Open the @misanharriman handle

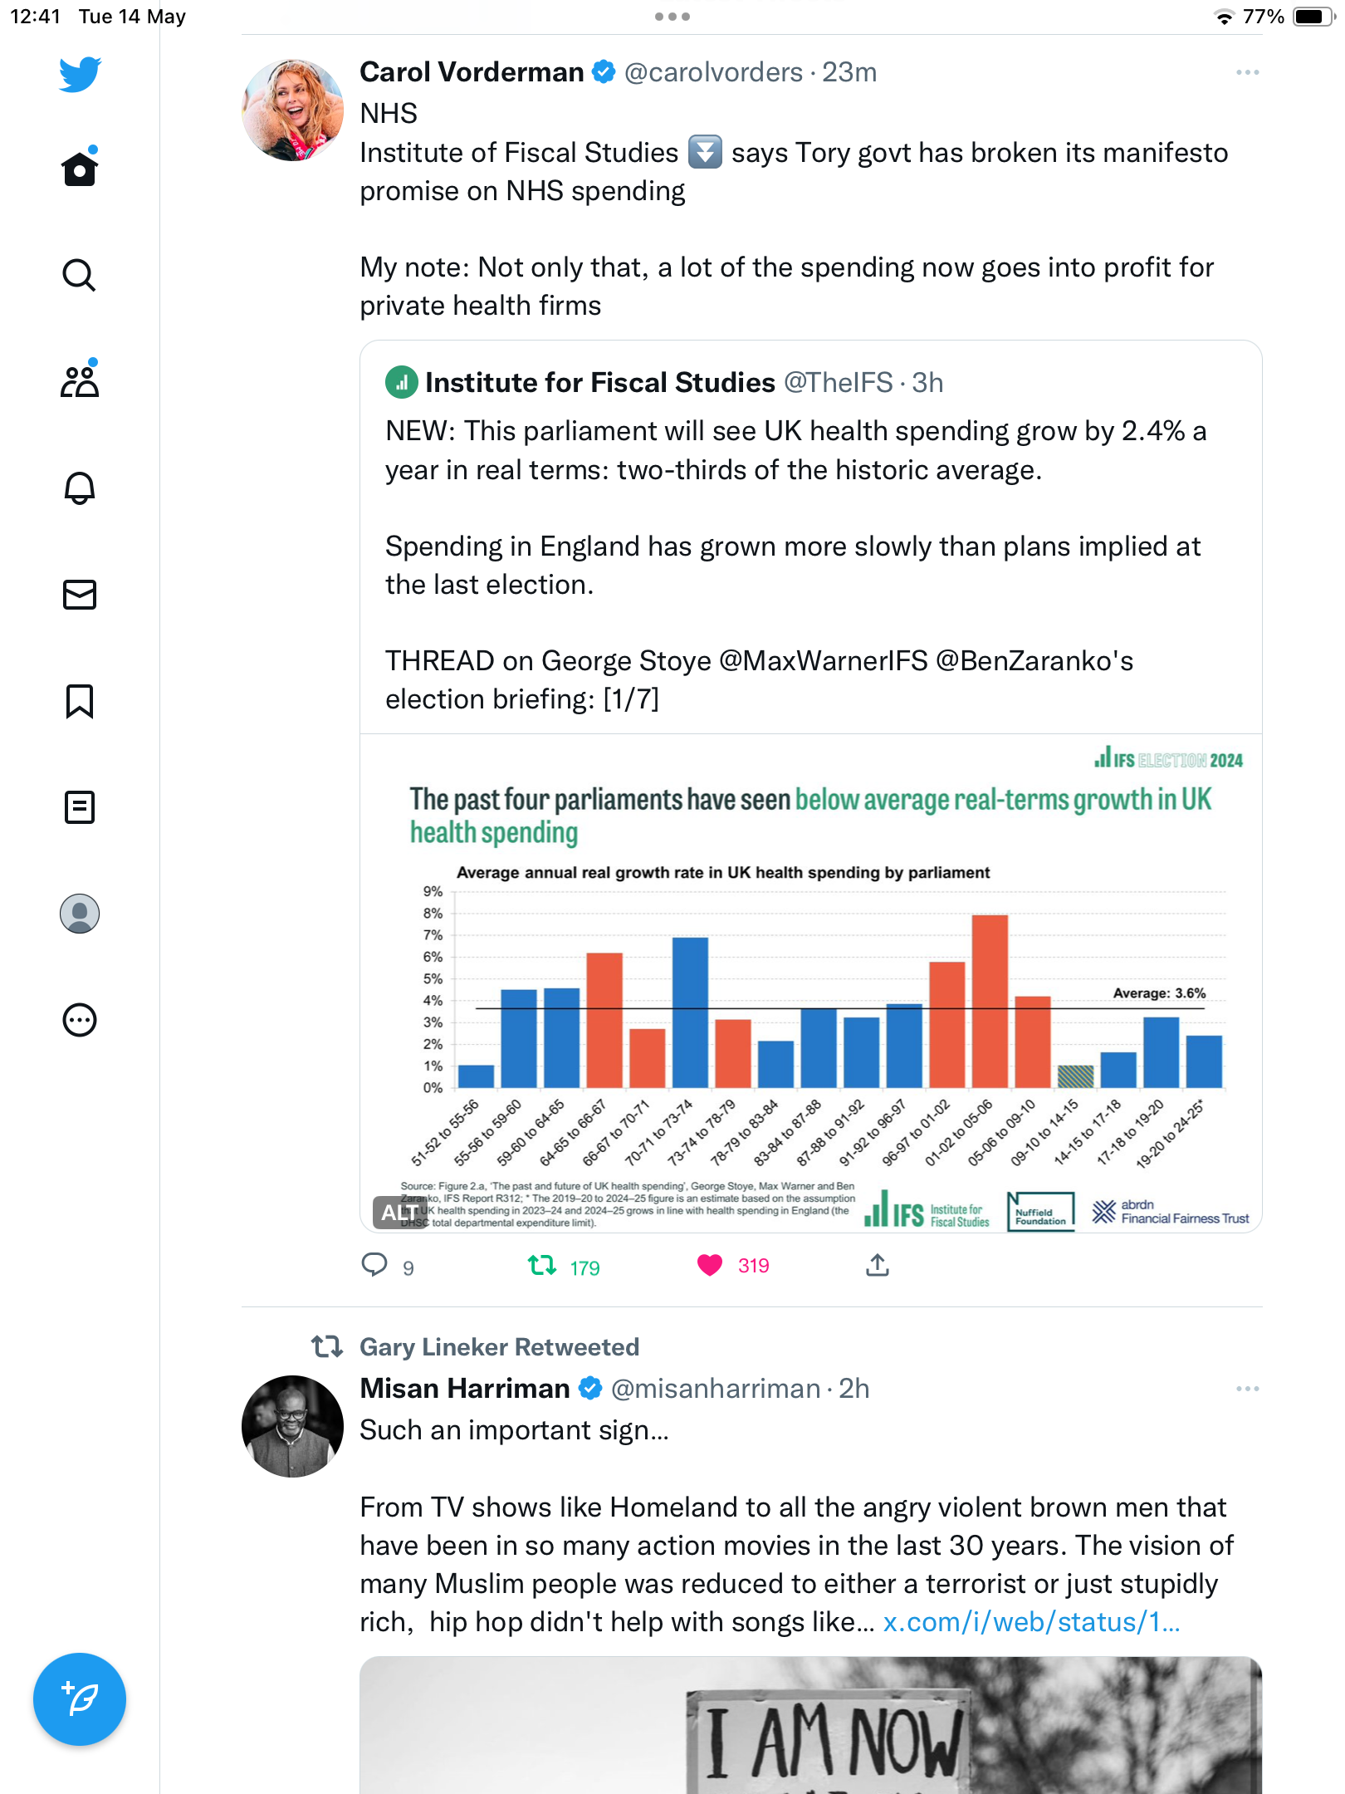716,1389
